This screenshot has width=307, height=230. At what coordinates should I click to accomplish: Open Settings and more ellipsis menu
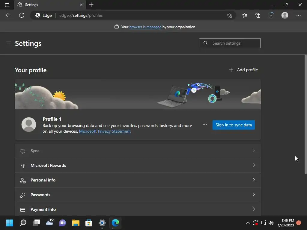(x=298, y=15)
